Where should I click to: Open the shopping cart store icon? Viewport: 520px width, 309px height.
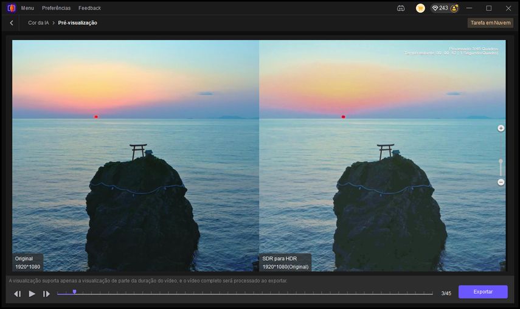click(420, 9)
